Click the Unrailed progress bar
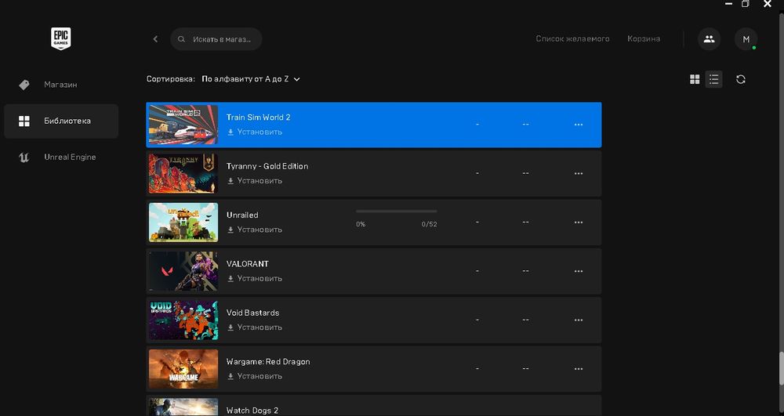The width and height of the screenshot is (784, 416). click(397, 212)
